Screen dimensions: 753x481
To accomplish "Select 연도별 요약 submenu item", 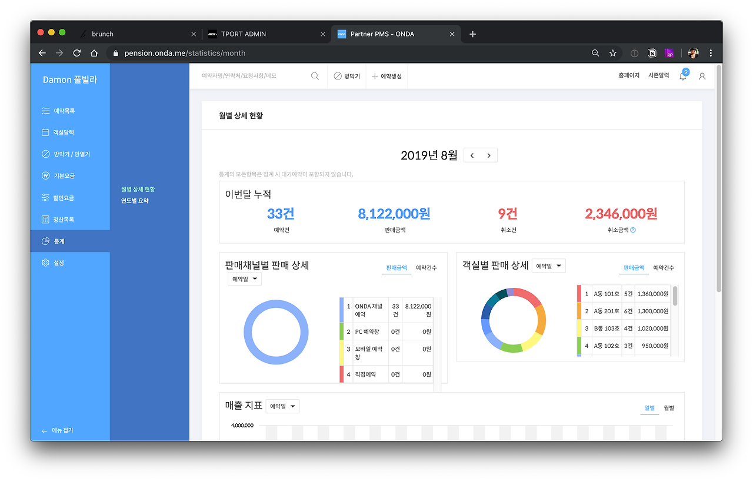I will point(135,201).
